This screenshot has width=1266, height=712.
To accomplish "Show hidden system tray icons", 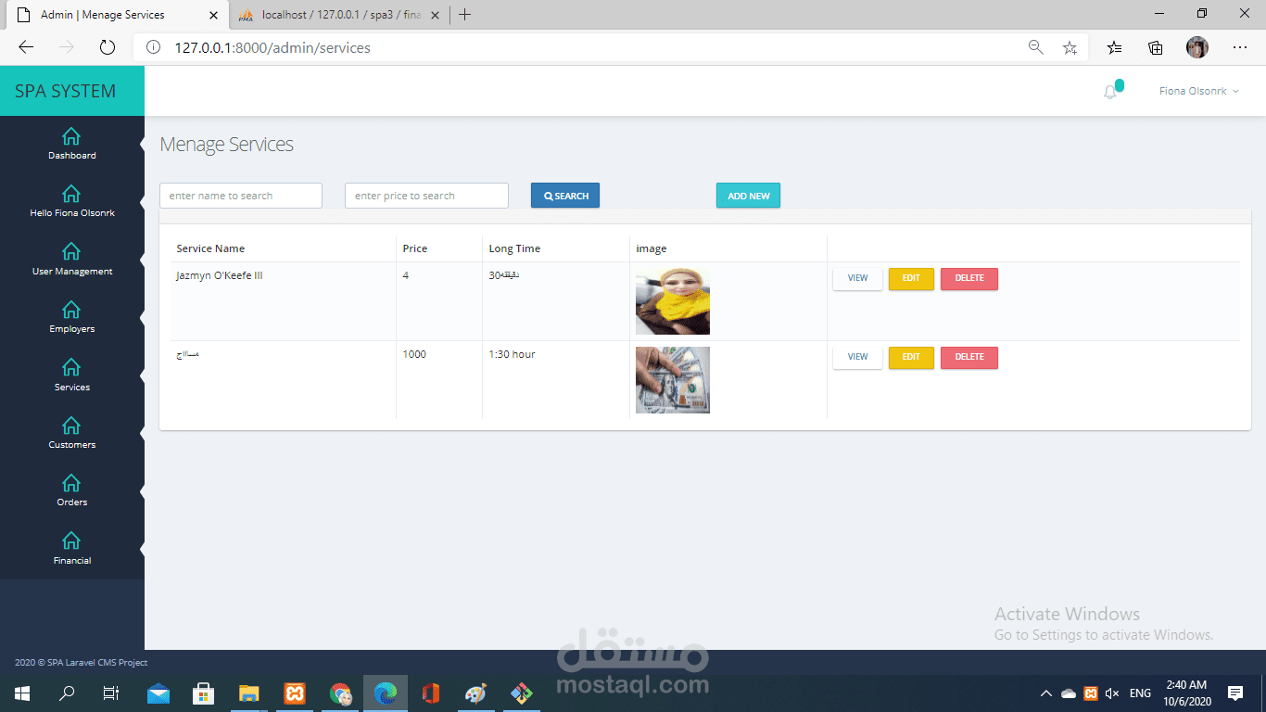I will click(1046, 693).
